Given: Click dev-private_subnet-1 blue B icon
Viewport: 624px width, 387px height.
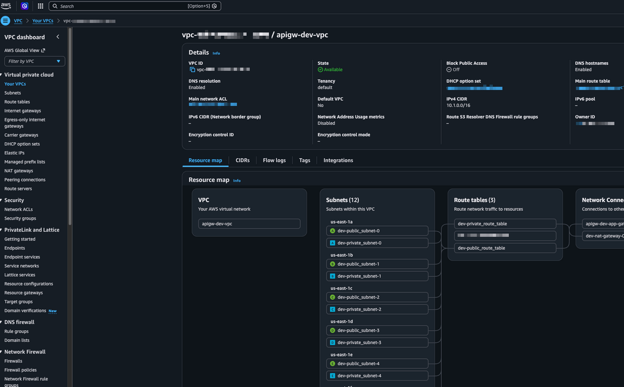Looking at the screenshot, I should (333, 276).
